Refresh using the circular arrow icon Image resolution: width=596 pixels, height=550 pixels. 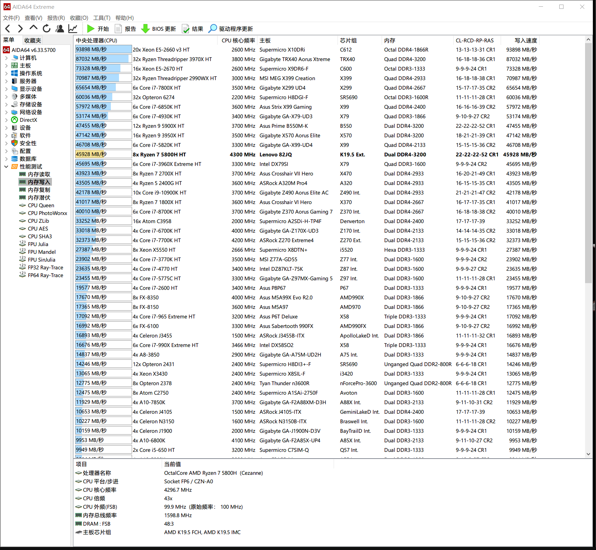click(x=47, y=29)
